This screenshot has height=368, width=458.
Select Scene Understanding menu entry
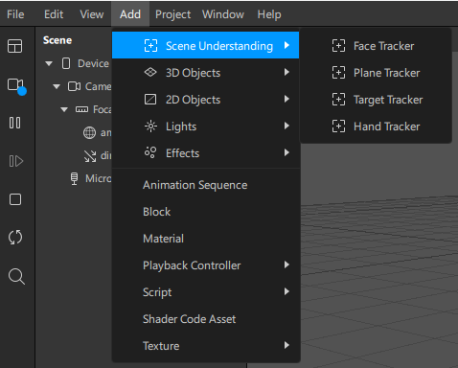tap(205, 45)
